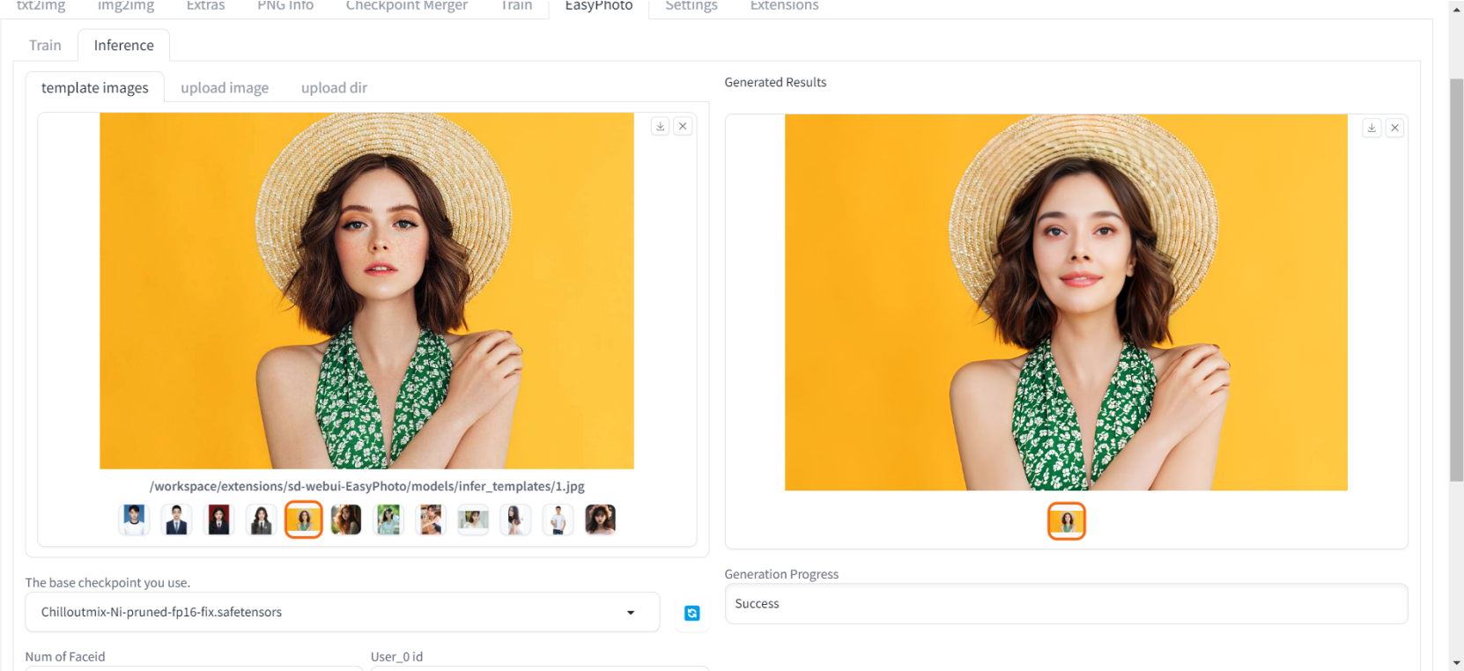Viewport: 1464px width, 671px height.
Task: Go to the Settings tab
Action: click(691, 6)
